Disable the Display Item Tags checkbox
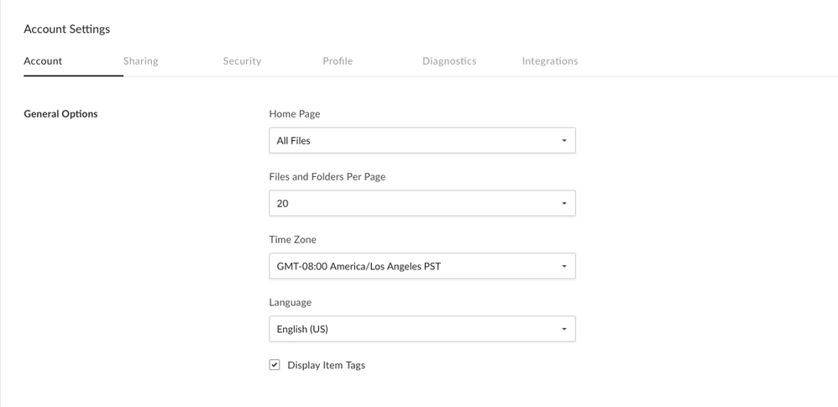 [x=275, y=365]
